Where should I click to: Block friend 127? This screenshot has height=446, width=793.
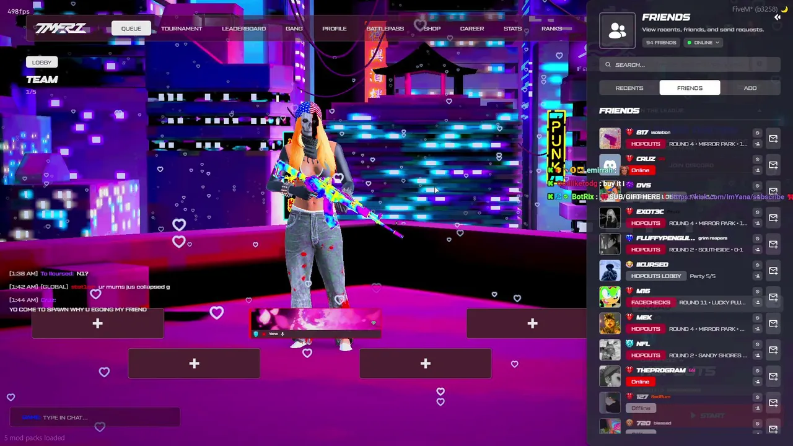[x=757, y=398]
